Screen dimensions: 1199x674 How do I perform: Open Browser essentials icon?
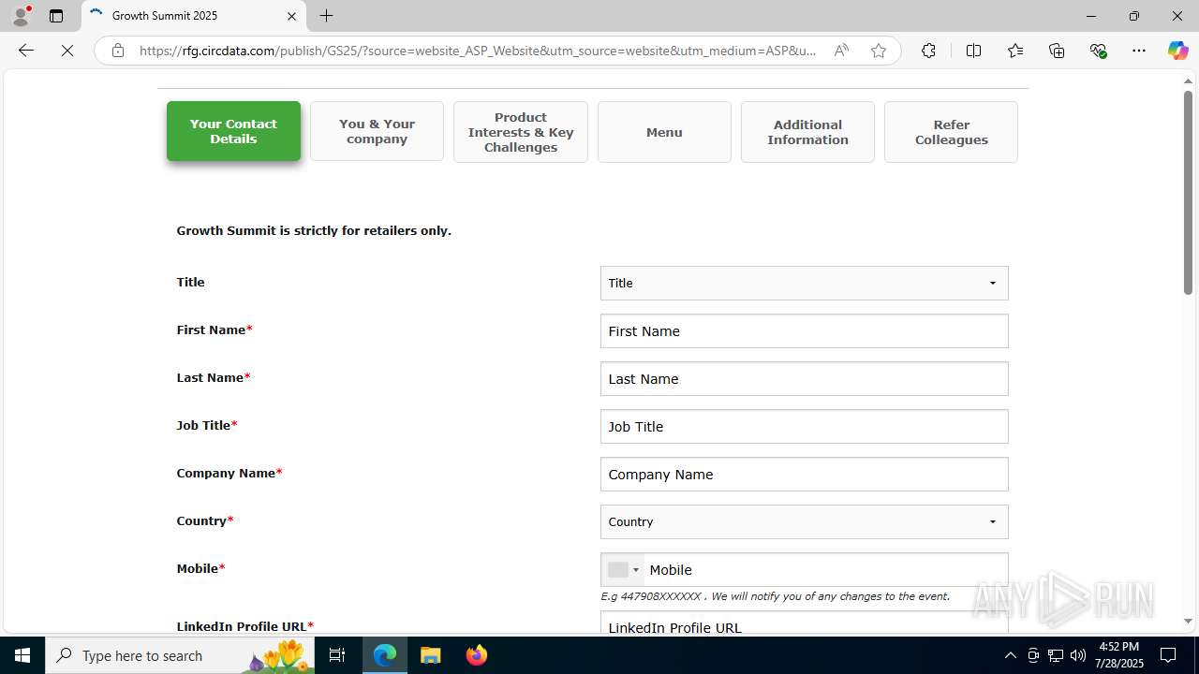pos(1099,51)
